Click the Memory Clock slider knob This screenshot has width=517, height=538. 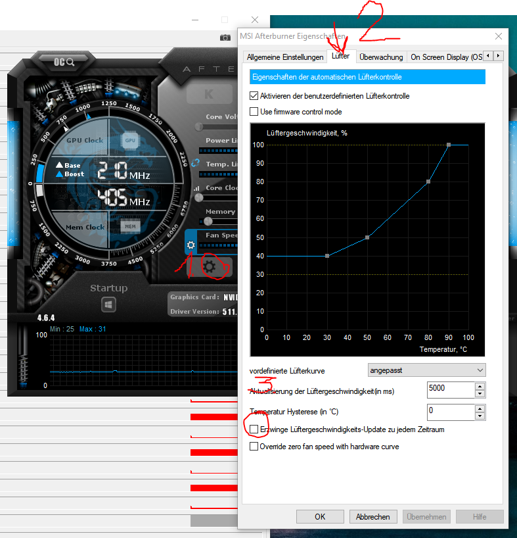[x=208, y=221]
